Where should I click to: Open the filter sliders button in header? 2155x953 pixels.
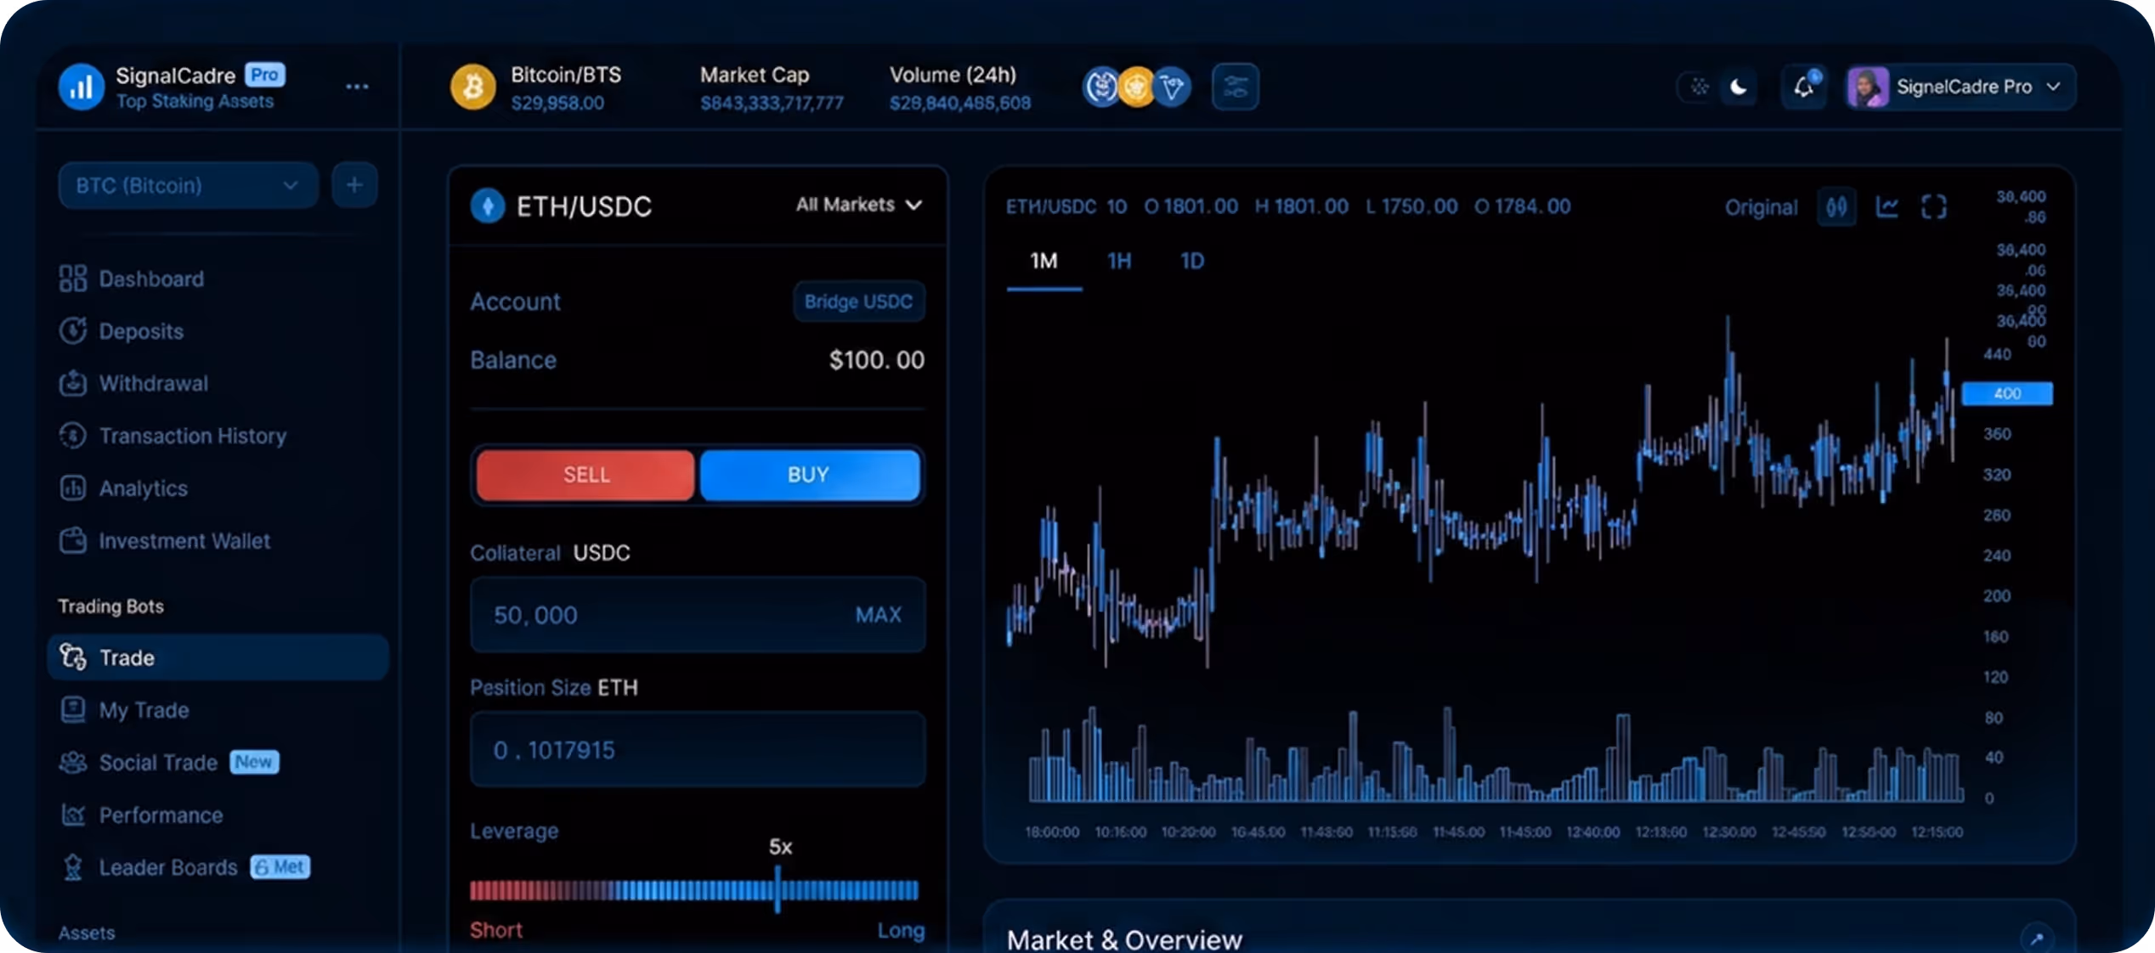coord(1235,87)
